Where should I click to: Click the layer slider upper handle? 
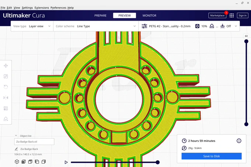pos(246,42)
